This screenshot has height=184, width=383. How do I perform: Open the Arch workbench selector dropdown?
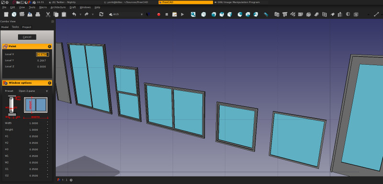[x=126, y=15]
